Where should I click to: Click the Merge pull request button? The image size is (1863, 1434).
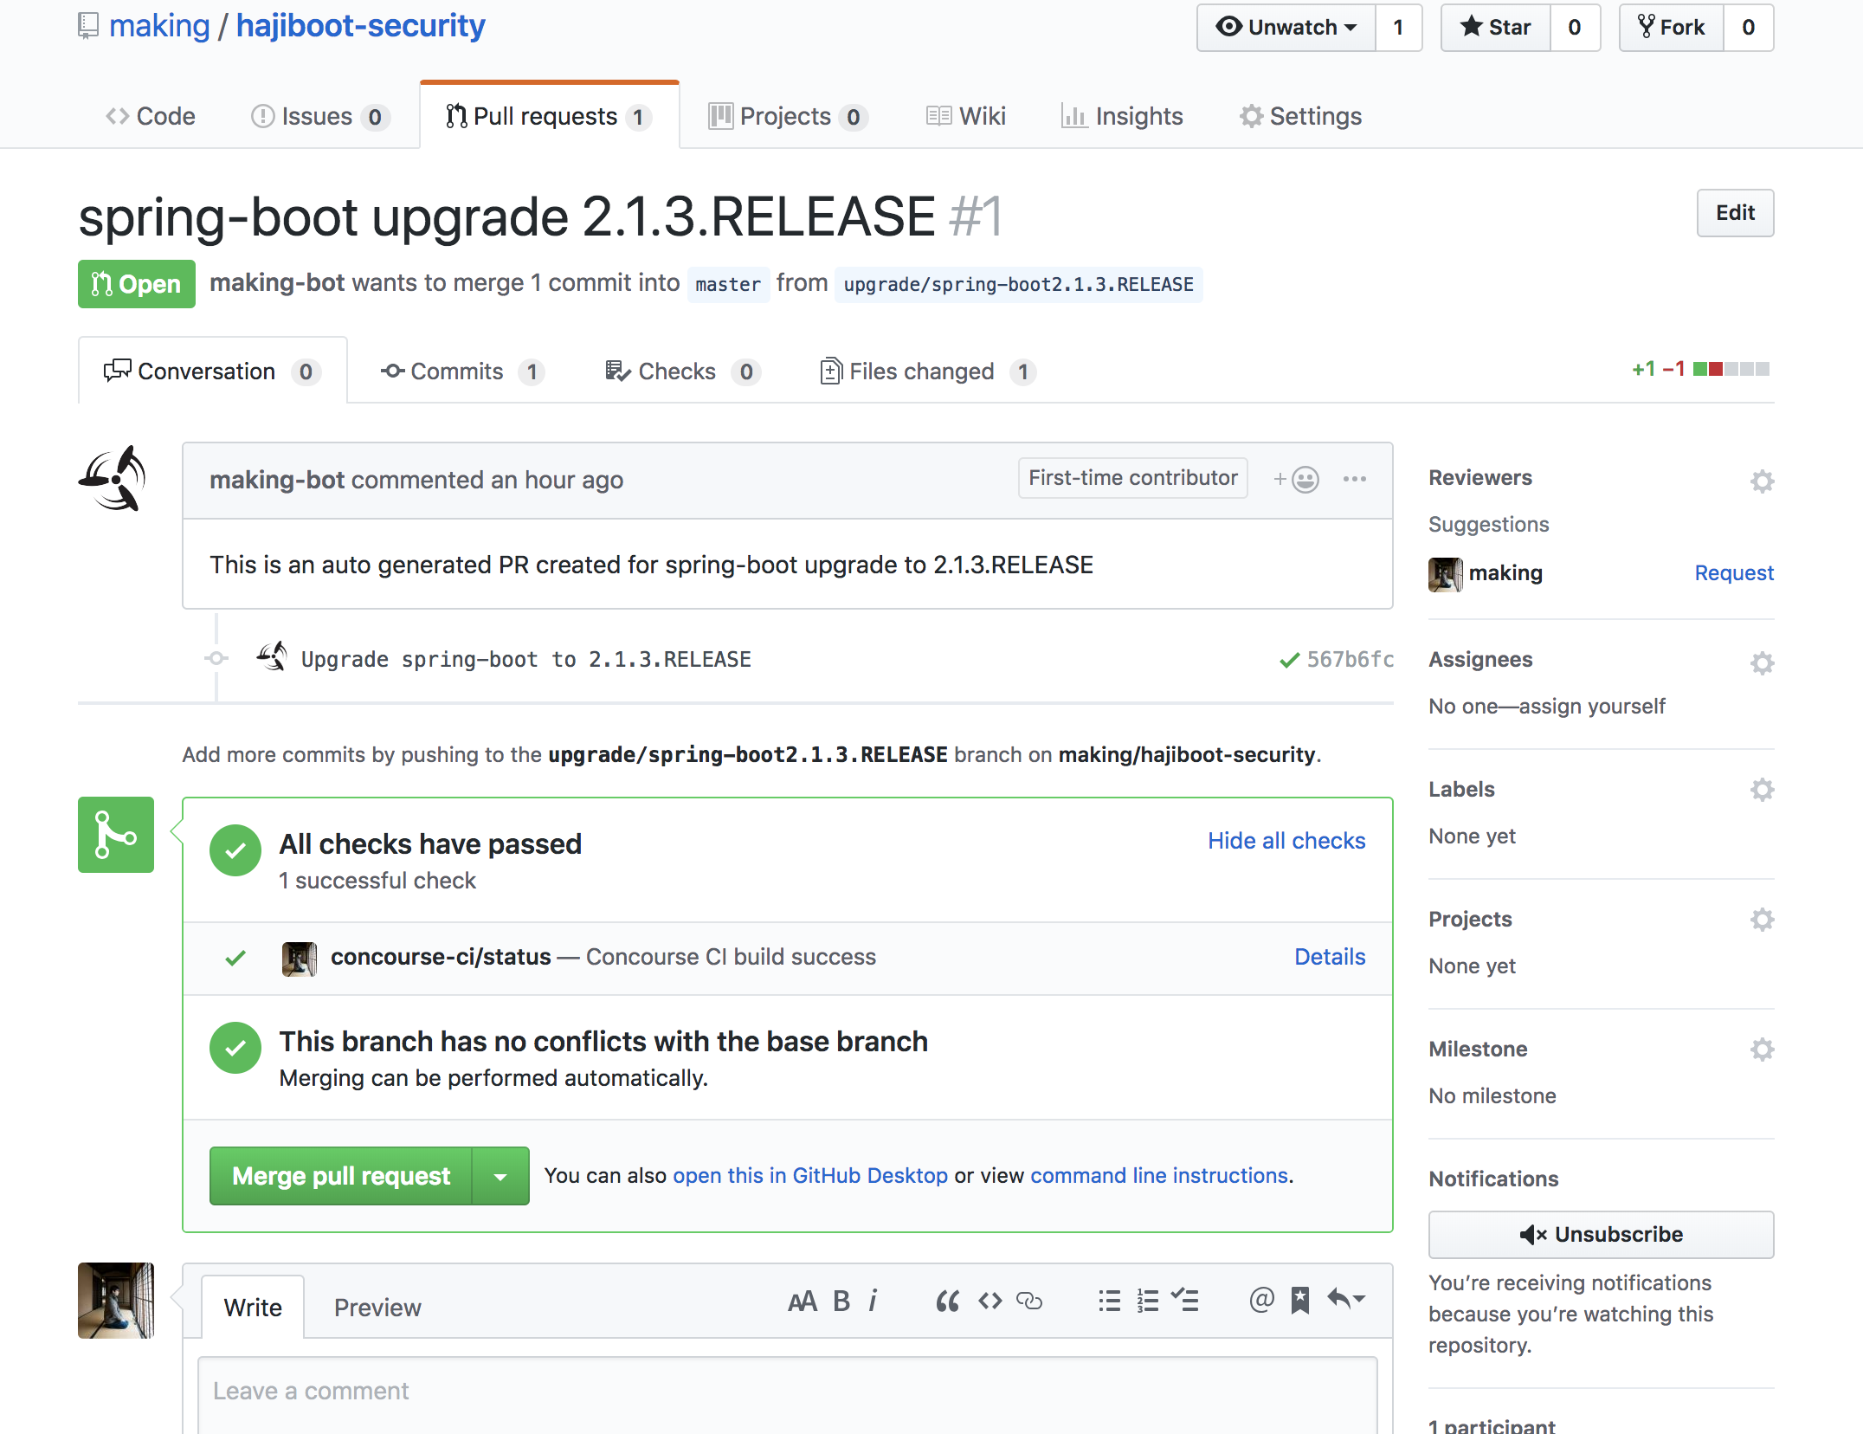coord(341,1176)
